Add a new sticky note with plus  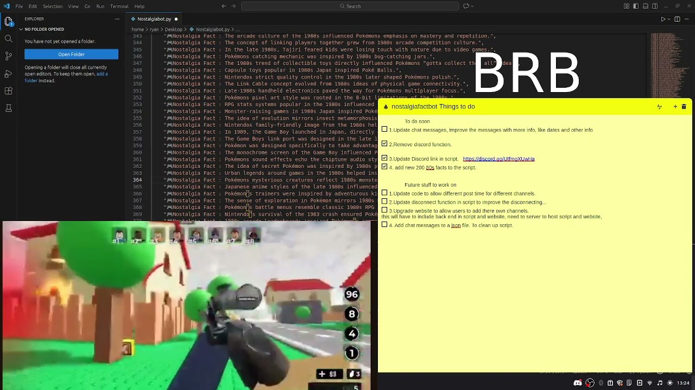coord(675,107)
